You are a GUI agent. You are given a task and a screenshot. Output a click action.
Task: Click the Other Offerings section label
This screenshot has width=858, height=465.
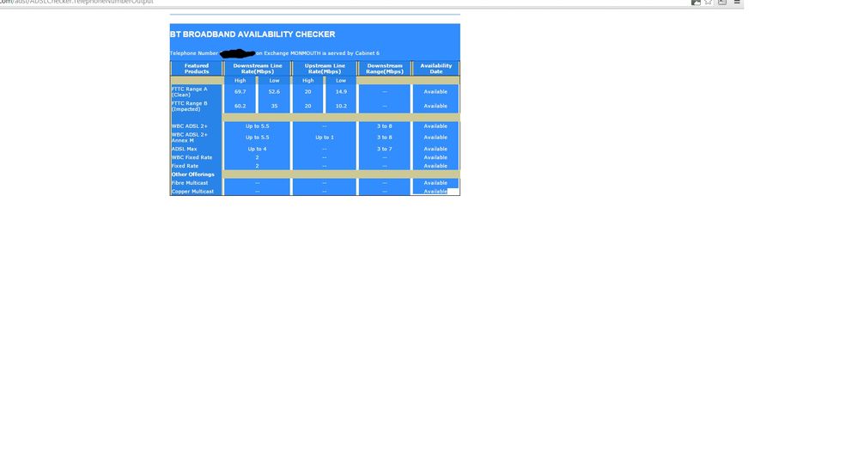click(193, 174)
